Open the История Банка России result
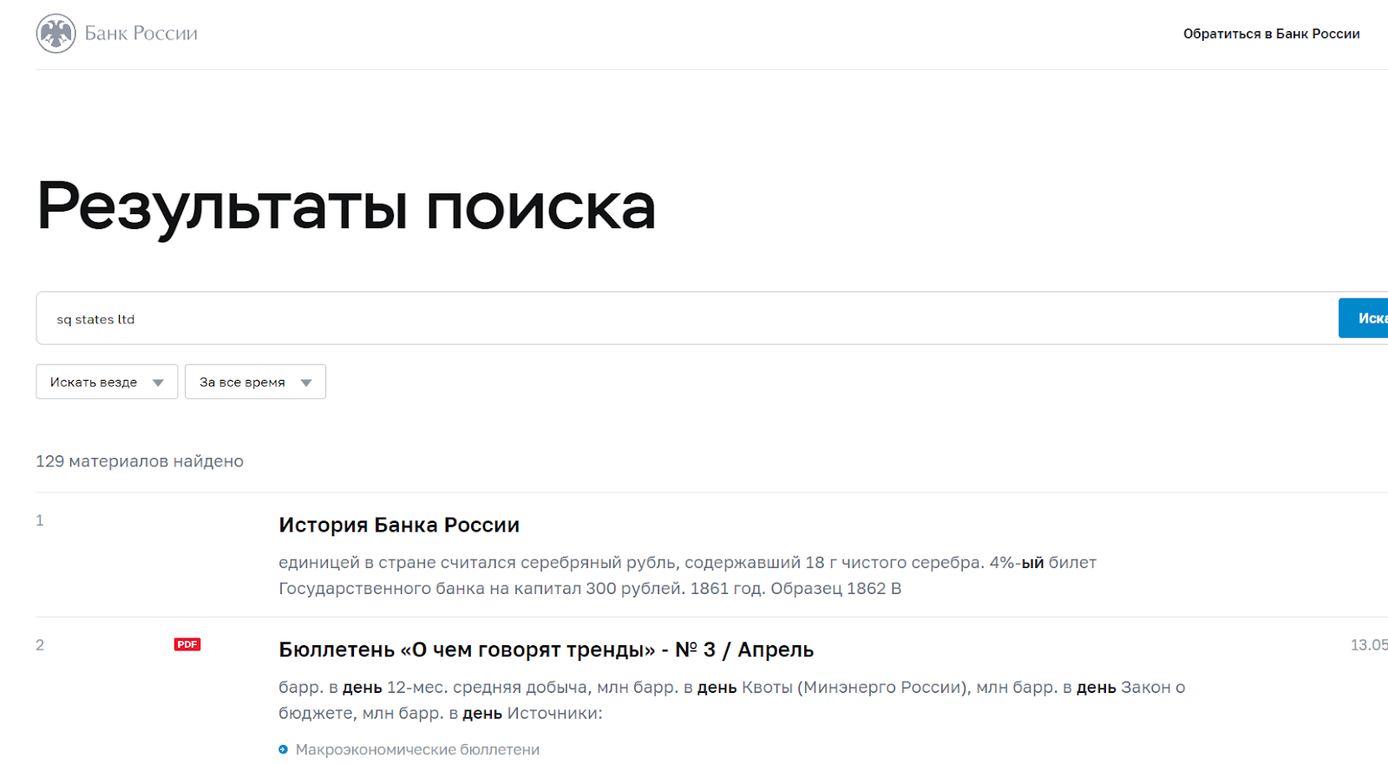The width and height of the screenshot is (1388, 764). point(399,525)
